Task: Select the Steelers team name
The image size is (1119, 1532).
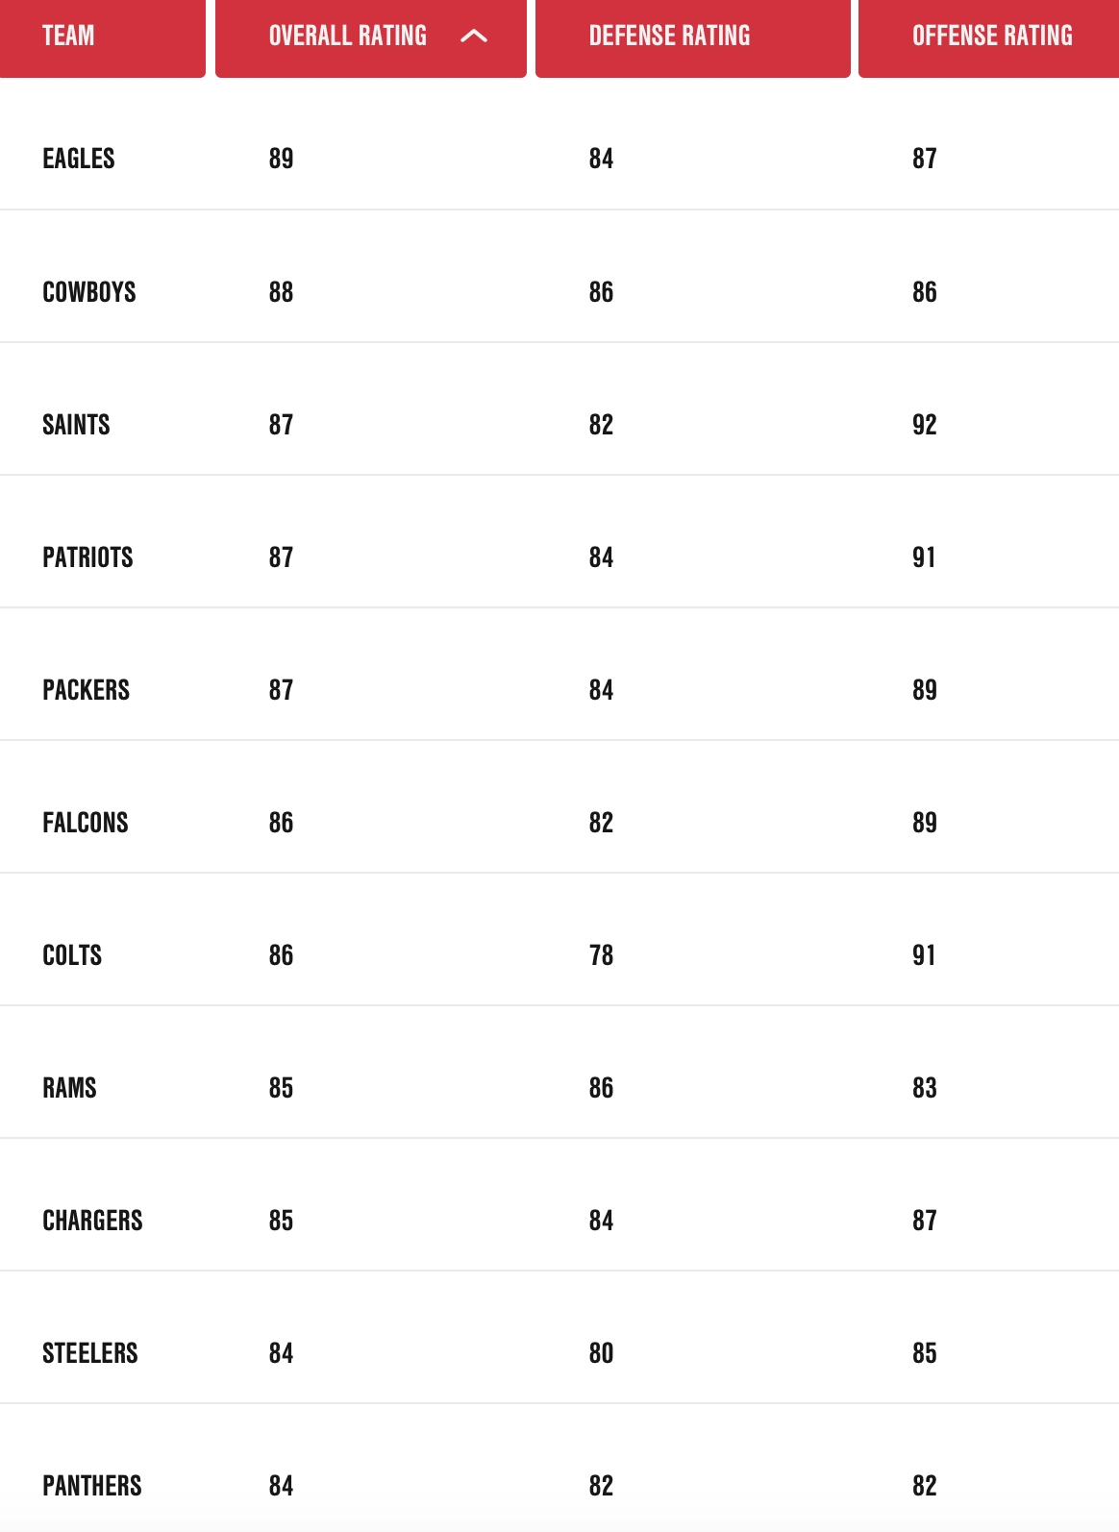Action: (x=90, y=1353)
